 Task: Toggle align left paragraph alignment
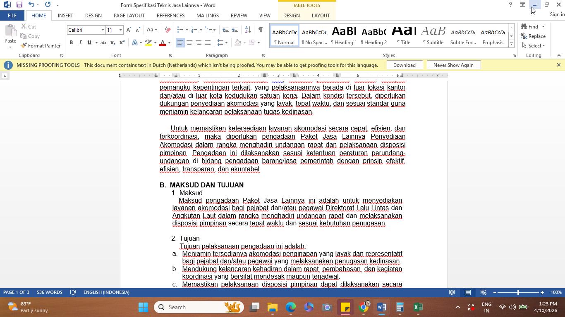tap(180, 43)
